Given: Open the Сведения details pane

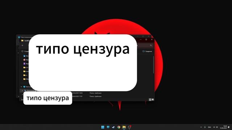Looking at the screenshot, I should coord(147,51).
